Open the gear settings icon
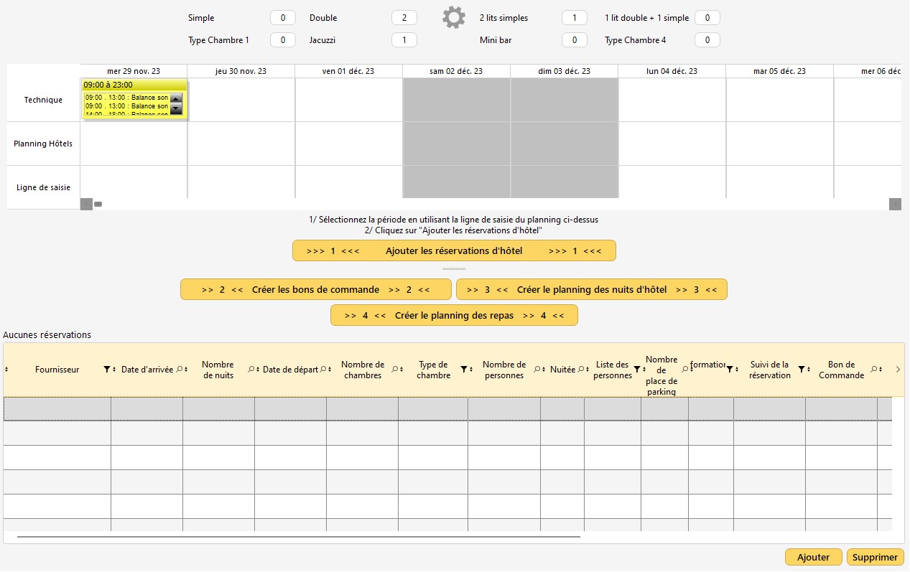Screen dimensions: 910x572 453,18
